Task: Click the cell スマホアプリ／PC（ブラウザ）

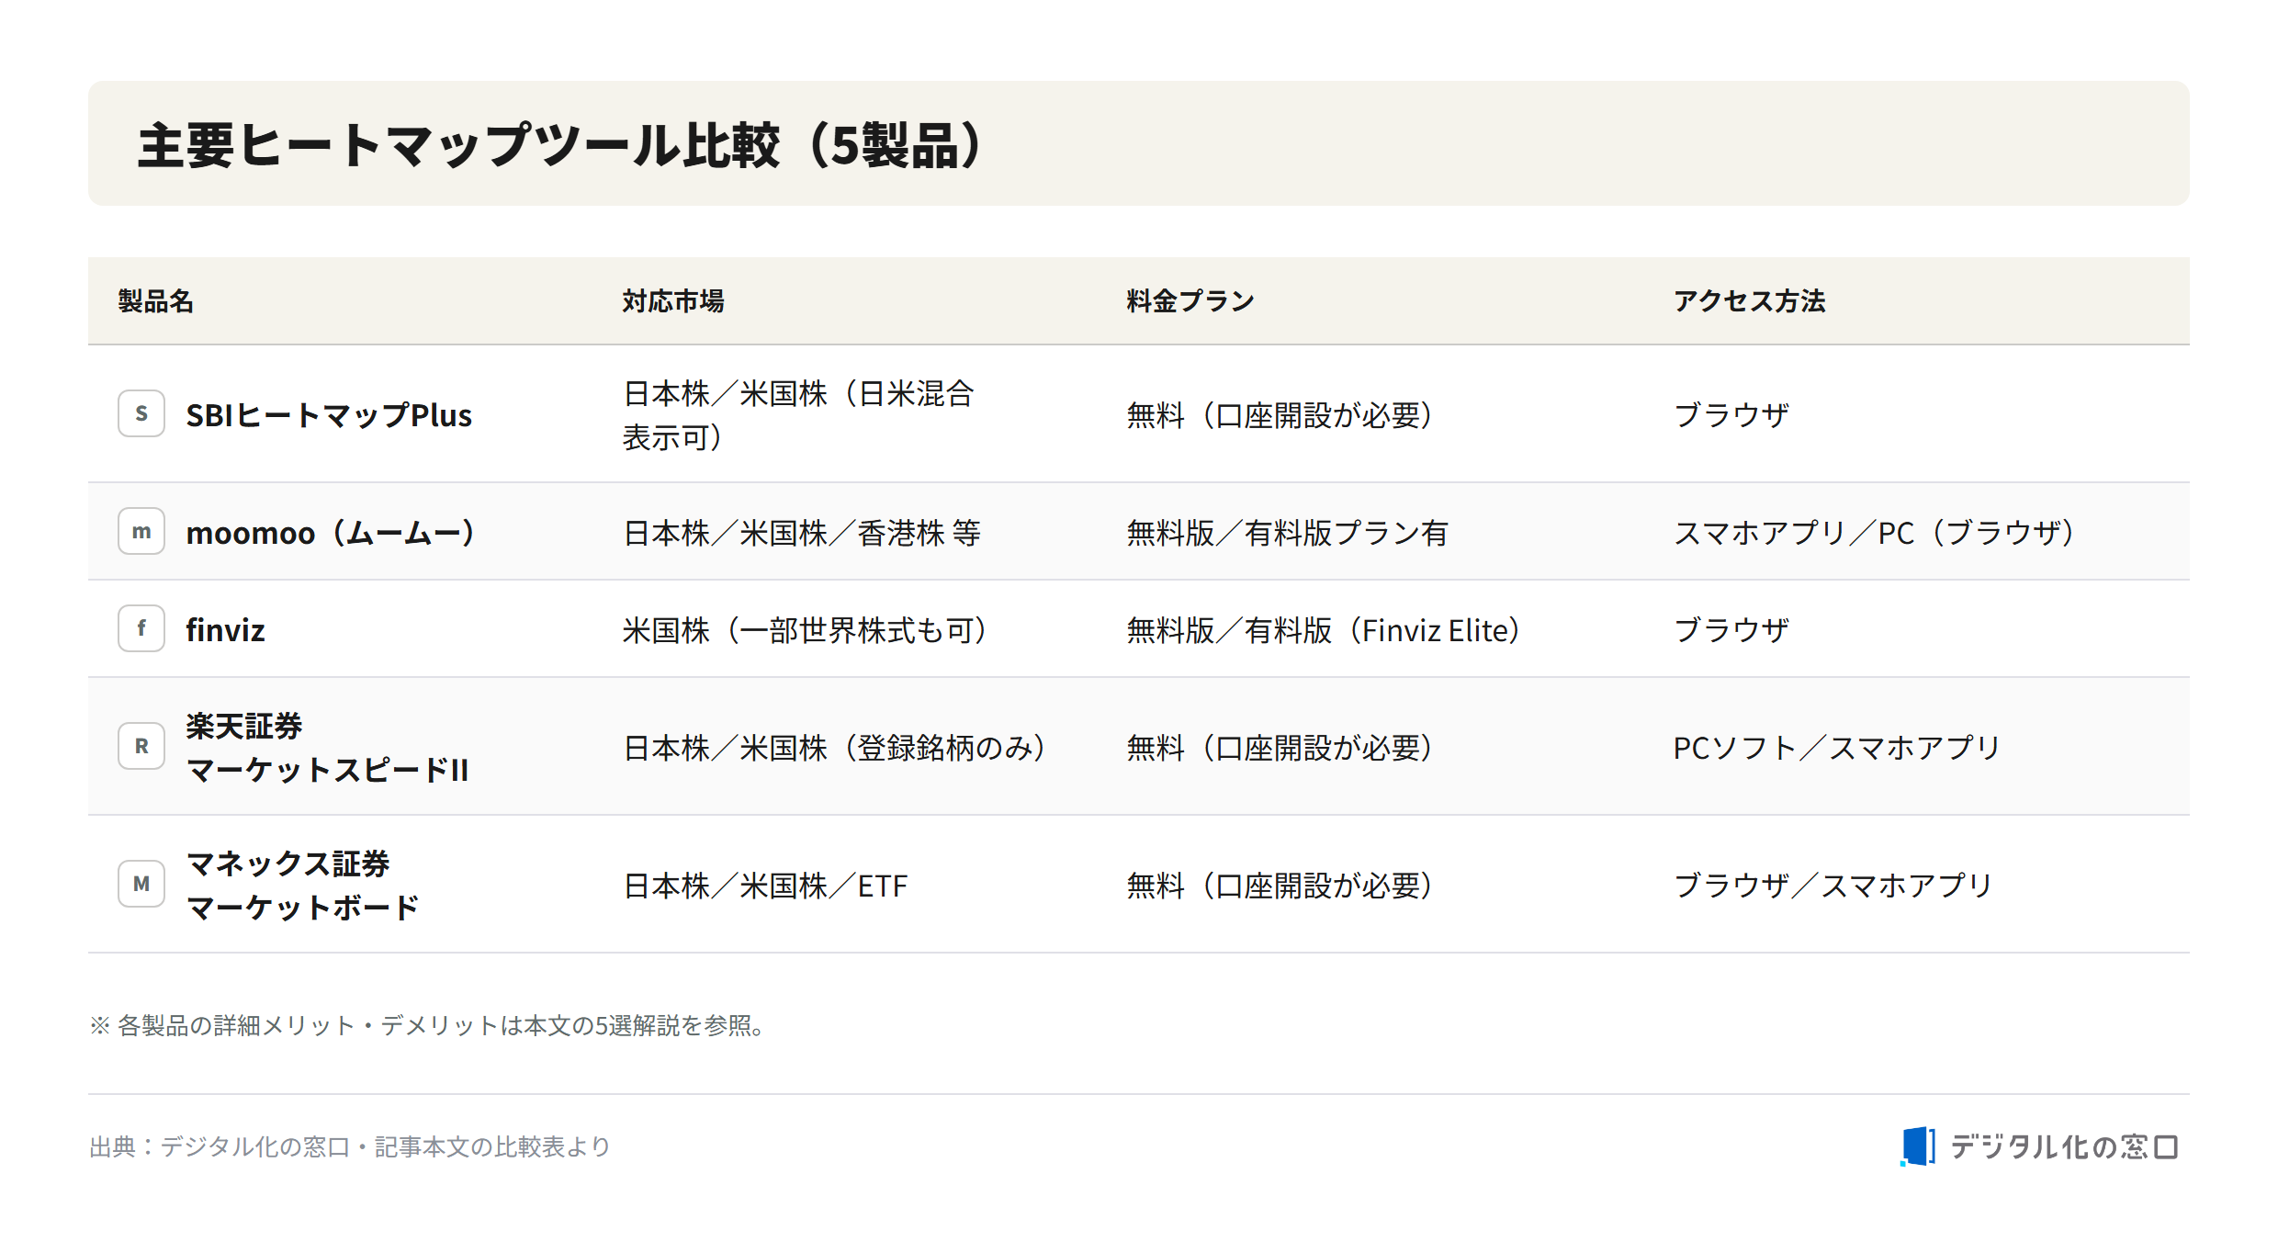Action: [1874, 533]
